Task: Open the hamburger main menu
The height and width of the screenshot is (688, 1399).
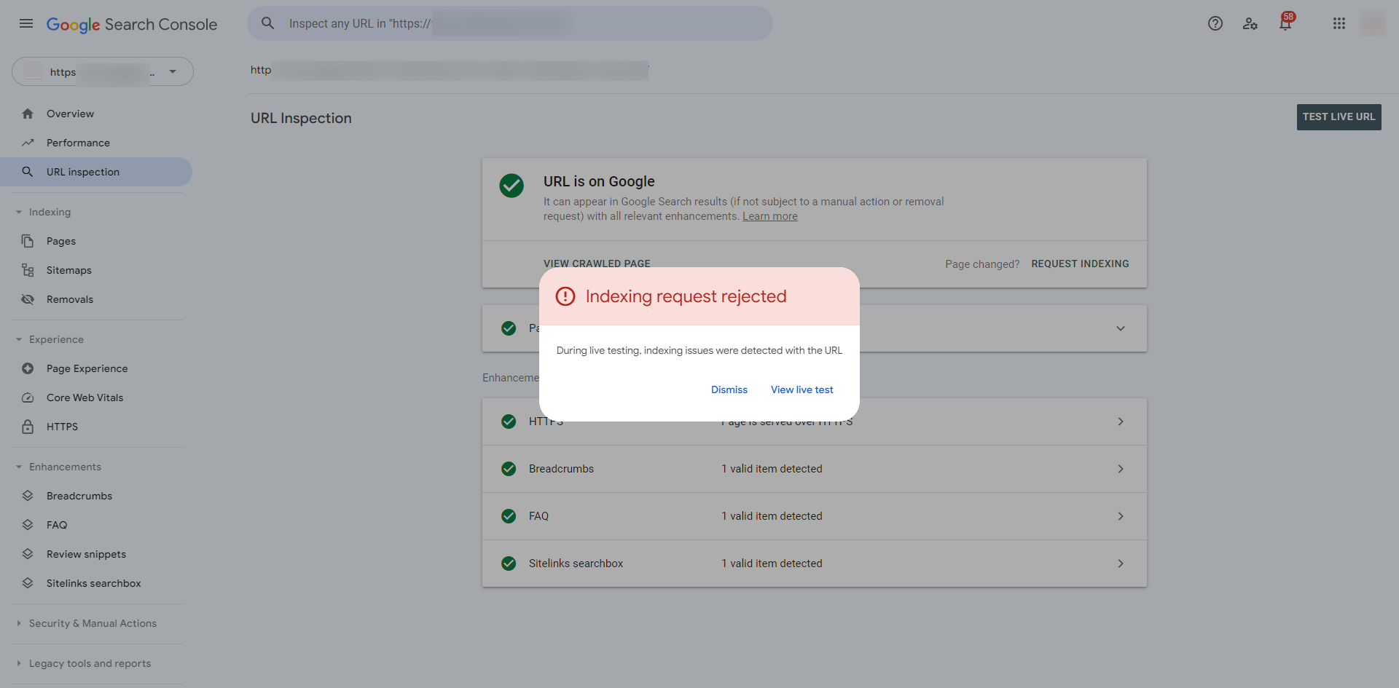Action: pyautogui.click(x=26, y=23)
